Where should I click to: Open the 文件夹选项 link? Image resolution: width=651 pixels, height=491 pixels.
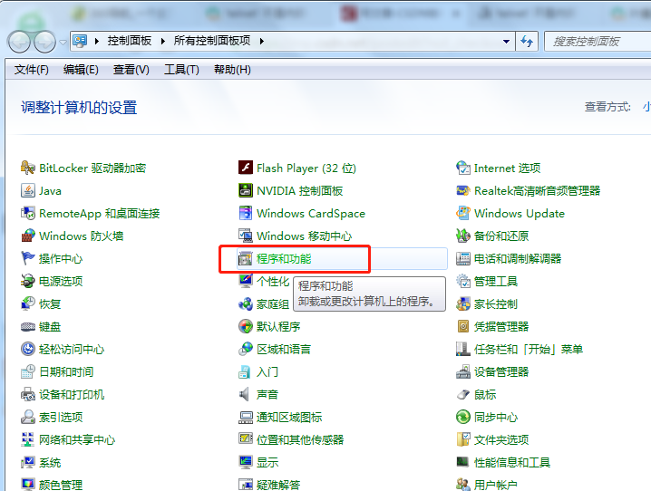click(501, 439)
